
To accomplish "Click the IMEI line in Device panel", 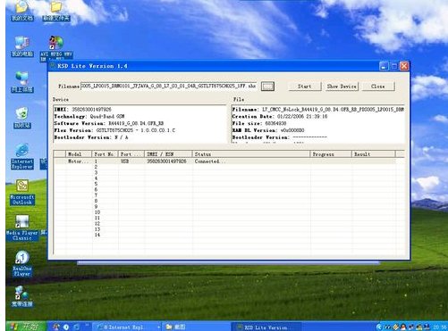I will point(83,110).
